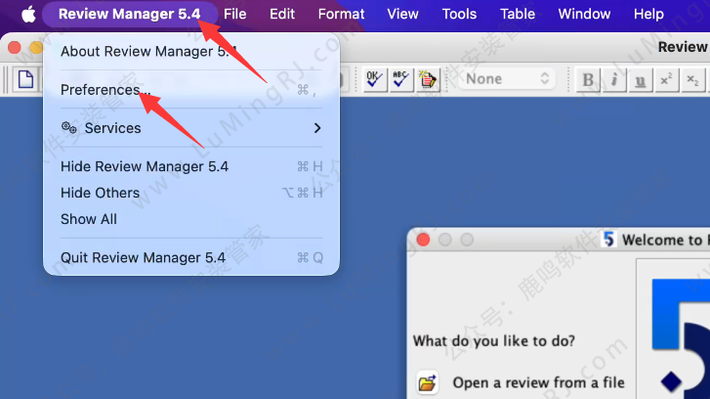The width and height of the screenshot is (710, 399).
Task: Click the notes icon beside spell check
Action: point(427,79)
